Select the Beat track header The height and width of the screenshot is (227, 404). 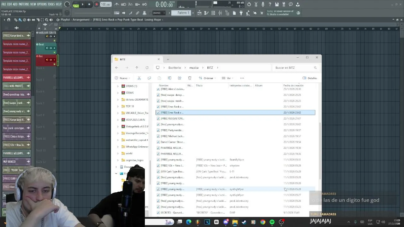tap(46, 48)
